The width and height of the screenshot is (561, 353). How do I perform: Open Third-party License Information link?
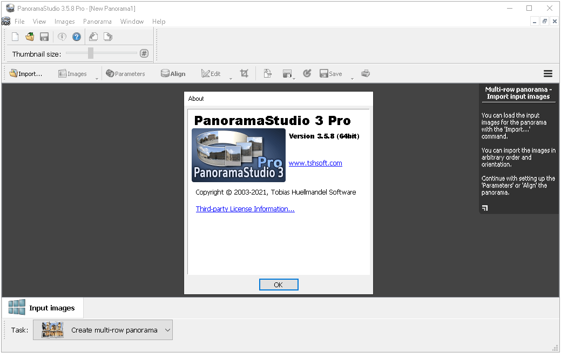point(245,209)
